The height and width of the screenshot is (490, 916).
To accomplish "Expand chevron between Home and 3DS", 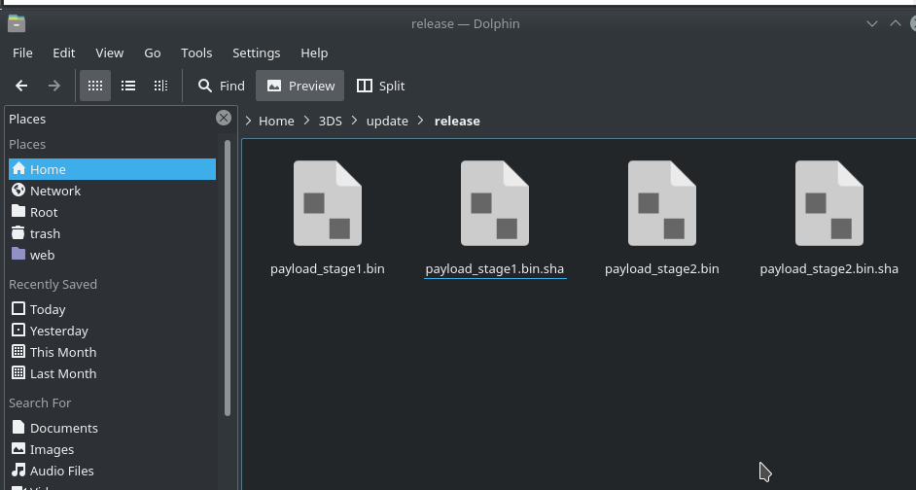I will (306, 121).
